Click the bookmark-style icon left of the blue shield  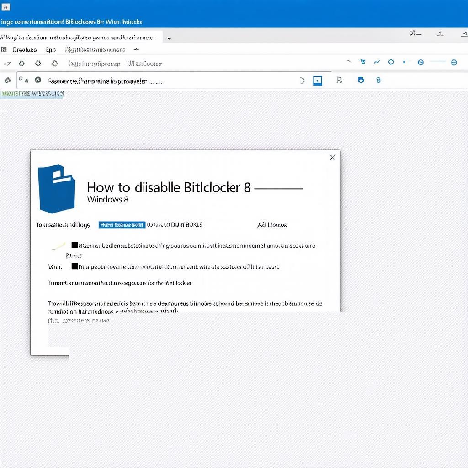339,80
